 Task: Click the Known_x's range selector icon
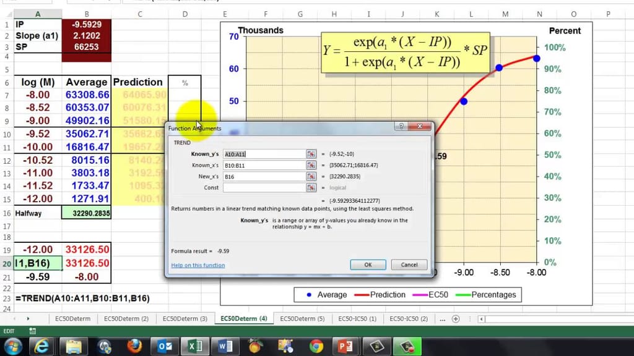[311, 165]
